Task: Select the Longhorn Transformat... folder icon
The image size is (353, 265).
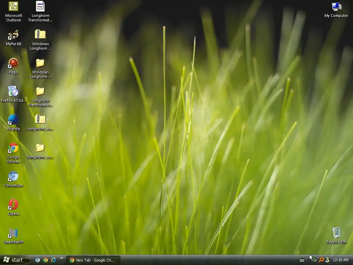Action: (40, 97)
